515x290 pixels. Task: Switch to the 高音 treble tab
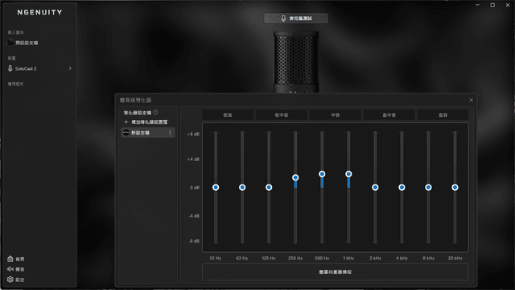pyautogui.click(x=443, y=115)
